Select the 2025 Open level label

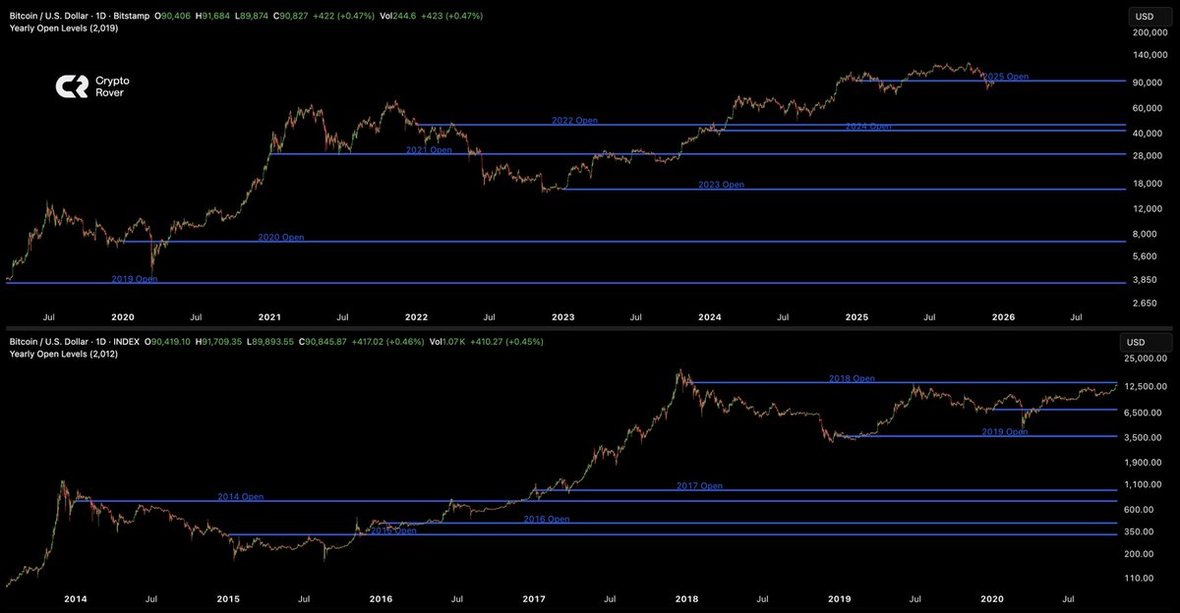[1005, 77]
